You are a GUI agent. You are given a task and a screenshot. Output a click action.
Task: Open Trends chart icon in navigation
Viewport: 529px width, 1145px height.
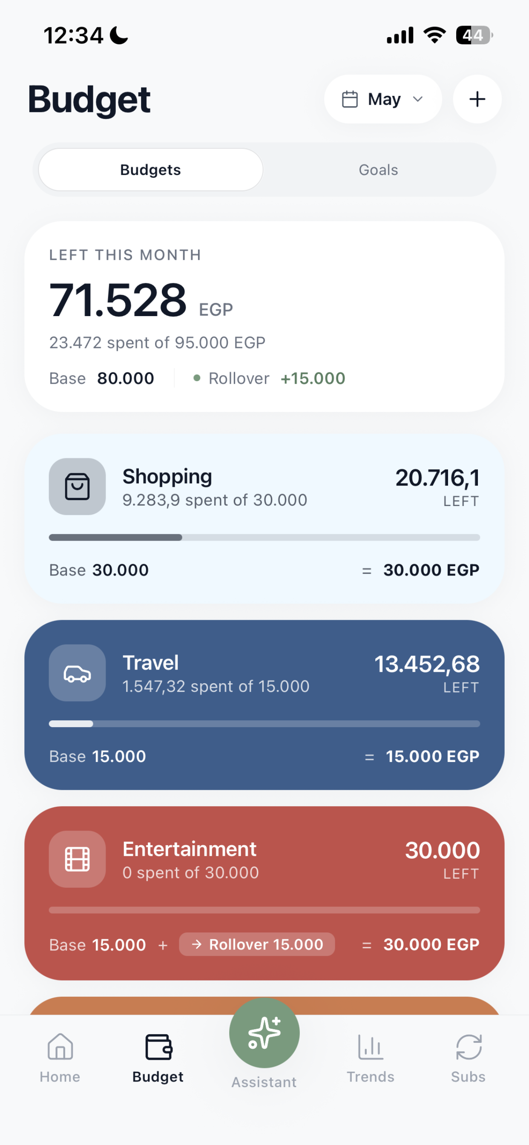370,1058
